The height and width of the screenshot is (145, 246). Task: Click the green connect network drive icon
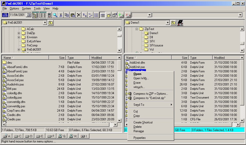point(121,15)
